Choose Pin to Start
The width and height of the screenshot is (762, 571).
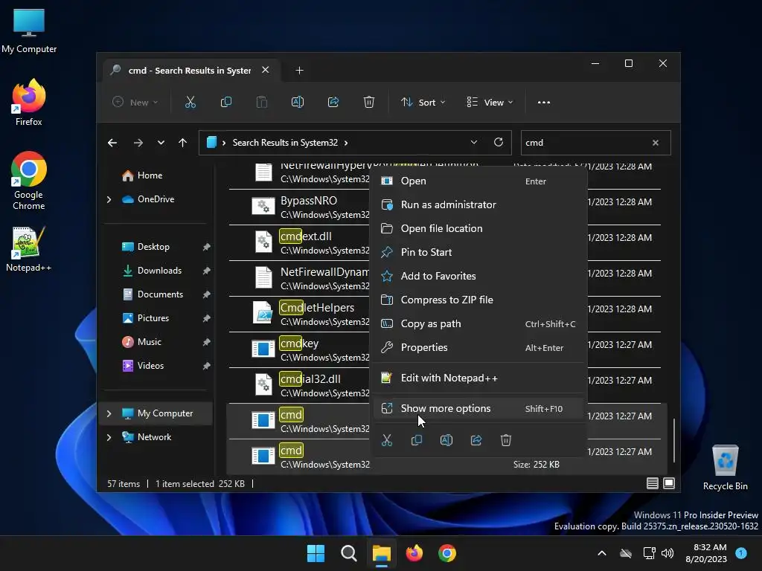[x=478, y=253]
